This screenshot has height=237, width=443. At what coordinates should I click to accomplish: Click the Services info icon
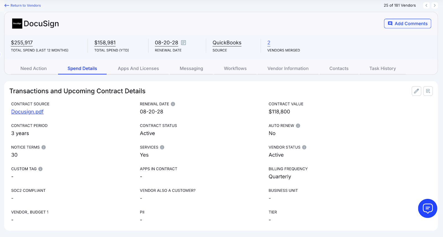pos(162,147)
